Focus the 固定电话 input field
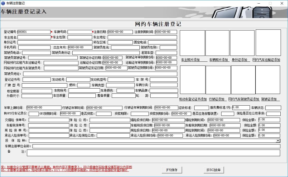 [163, 42]
